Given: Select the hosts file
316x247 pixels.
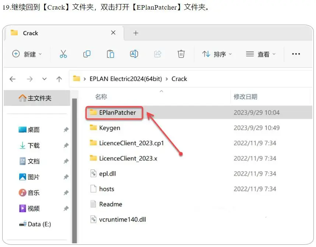Looking at the screenshot, I should tap(102, 189).
